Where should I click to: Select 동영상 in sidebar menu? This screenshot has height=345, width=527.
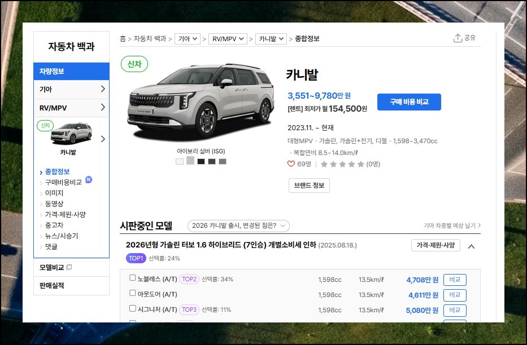54,204
